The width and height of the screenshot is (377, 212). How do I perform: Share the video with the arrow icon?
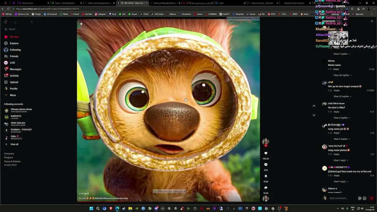[266, 188]
